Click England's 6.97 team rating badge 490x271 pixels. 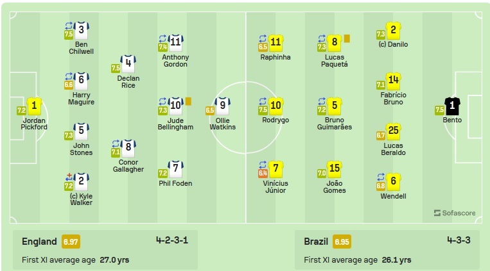(x=71, y=242)
